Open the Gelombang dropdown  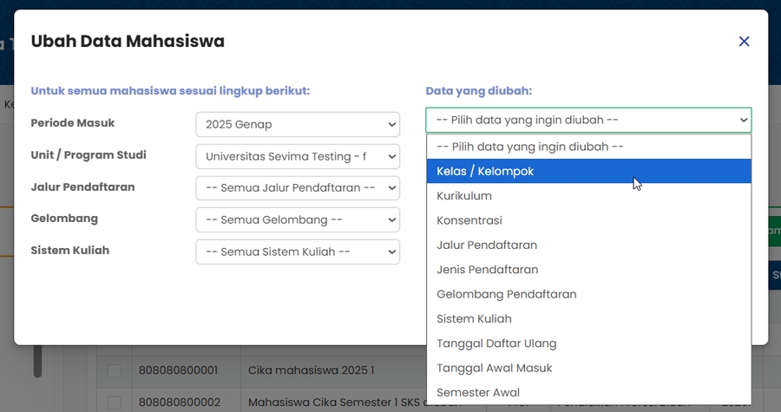297,219
